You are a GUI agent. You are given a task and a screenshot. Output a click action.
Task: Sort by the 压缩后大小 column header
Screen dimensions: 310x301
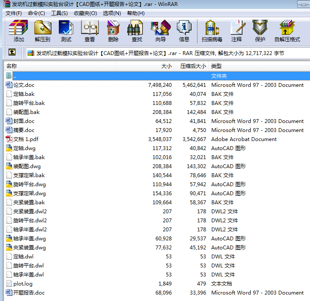pos(191,66)
